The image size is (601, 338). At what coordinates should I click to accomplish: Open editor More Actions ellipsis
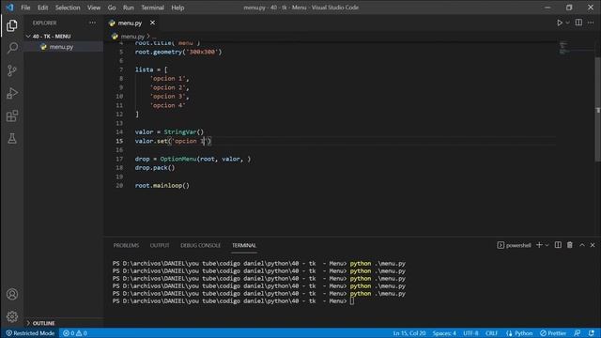[x=591, y=23]
